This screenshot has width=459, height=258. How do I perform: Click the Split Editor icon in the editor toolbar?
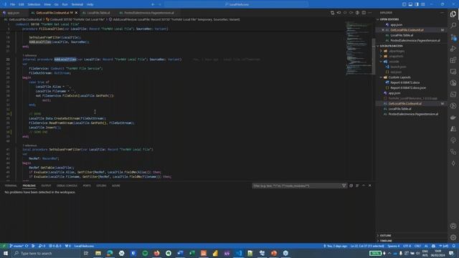click(364, 13)
